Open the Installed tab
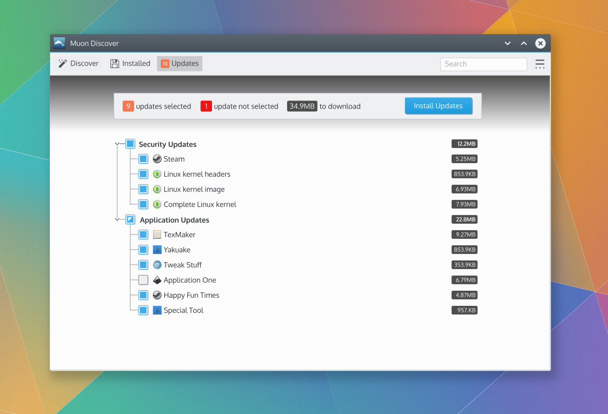Viewport: 608px width, 414px height. (x=130, y=64)
